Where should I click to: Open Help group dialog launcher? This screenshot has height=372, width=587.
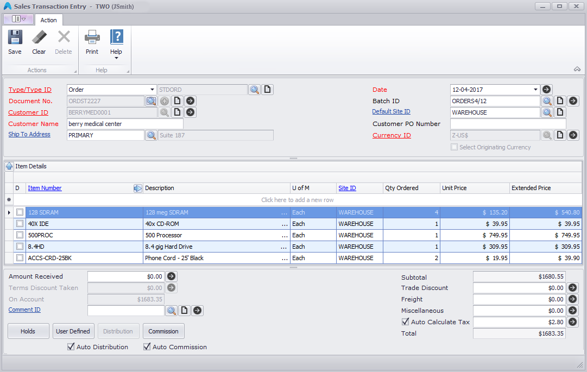128,71
